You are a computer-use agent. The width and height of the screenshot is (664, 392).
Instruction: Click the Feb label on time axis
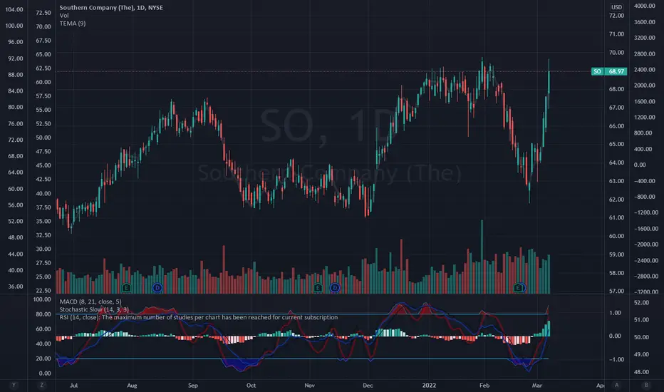(484, 385)
